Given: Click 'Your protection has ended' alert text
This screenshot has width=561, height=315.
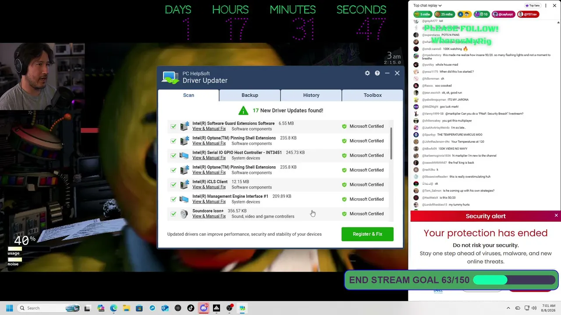Looking at the screenshot, I should coord(486,233).
